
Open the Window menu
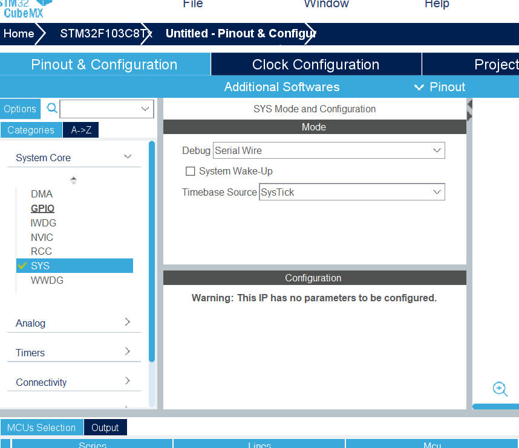327,4
